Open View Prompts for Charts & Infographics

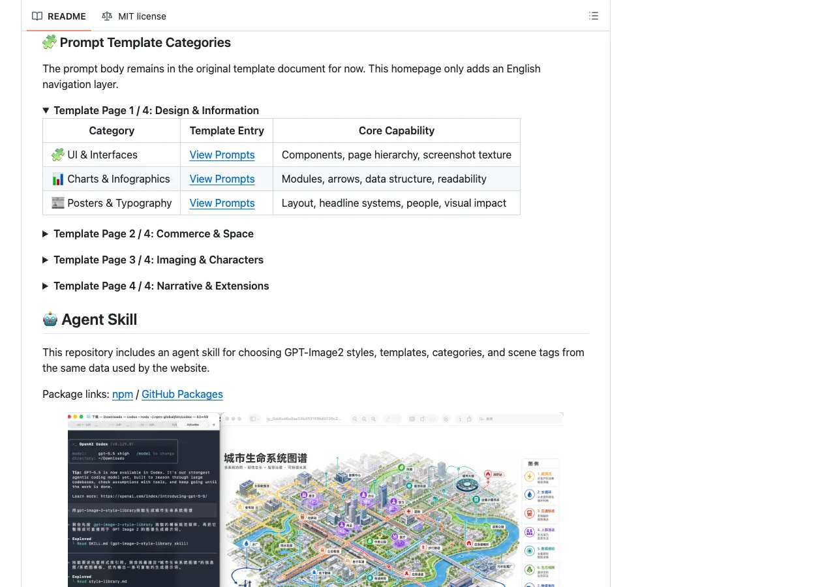coord(222,179)
